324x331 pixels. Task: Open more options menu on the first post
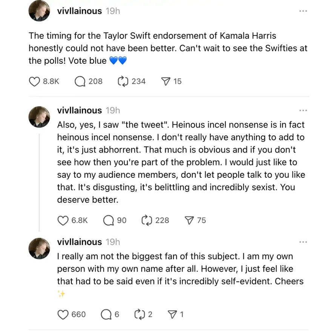click(x=303, y=11)
